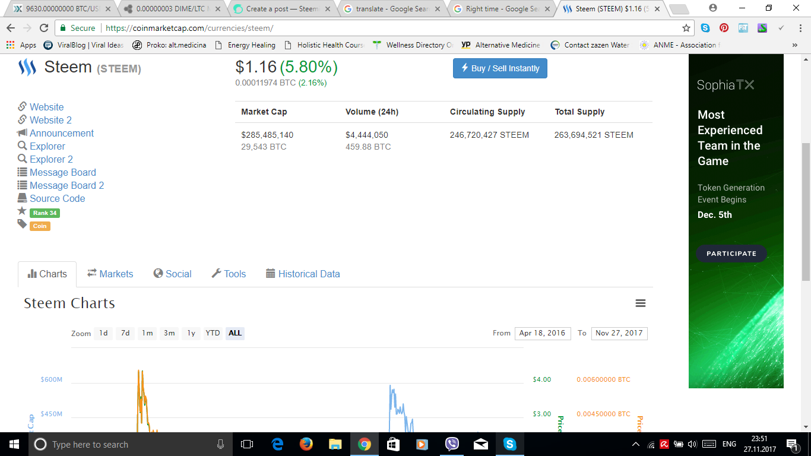Open the Message Board link
This screenshot has height=456, width=811.
[63, 172]
